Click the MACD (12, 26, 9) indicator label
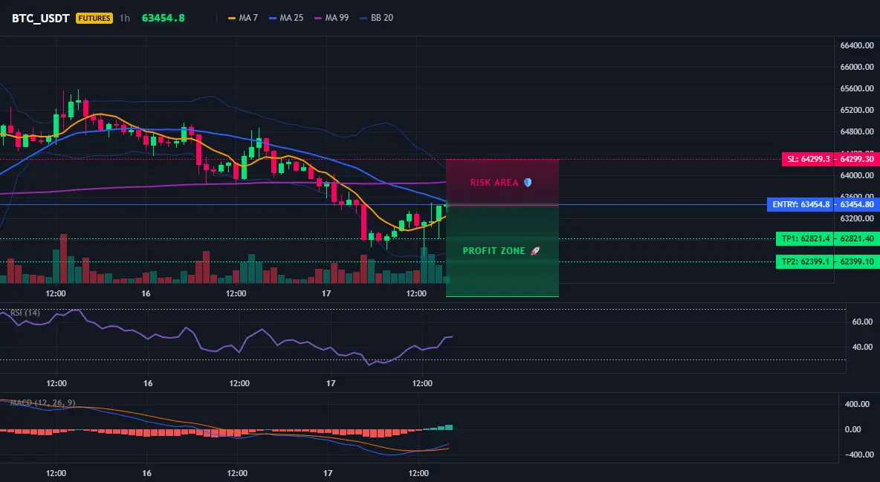Image resolution: width=880 pixels, height=482 pixels. (x=42, y=403)
